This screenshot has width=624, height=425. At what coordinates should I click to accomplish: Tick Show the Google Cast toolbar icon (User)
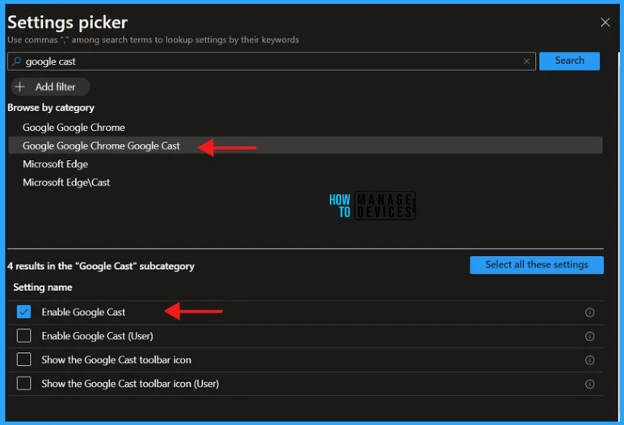pos(24,384)
